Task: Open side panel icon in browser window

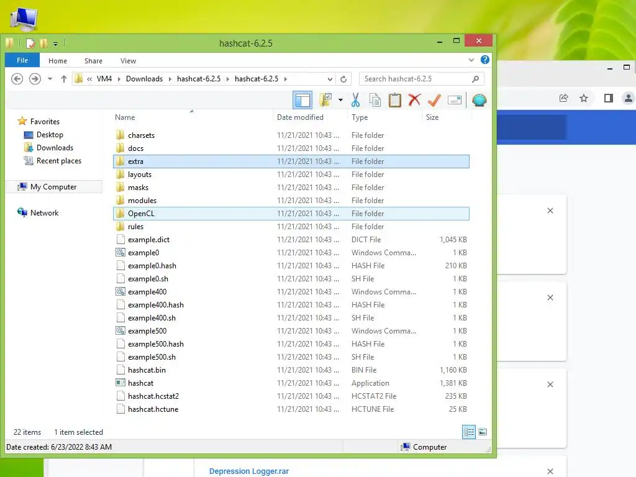Action: (609, 98)
